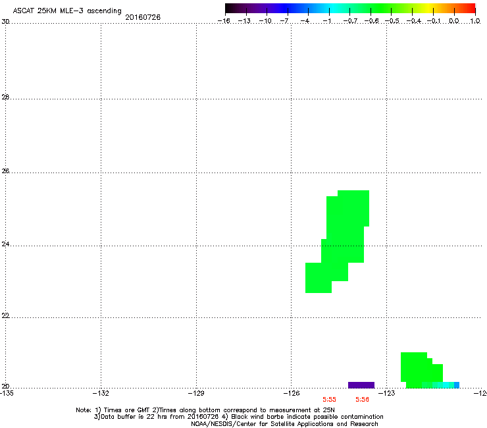The image size is (487, 428).
Task: Click the green data patch between 20N and 22N
Action: [418, 368]
